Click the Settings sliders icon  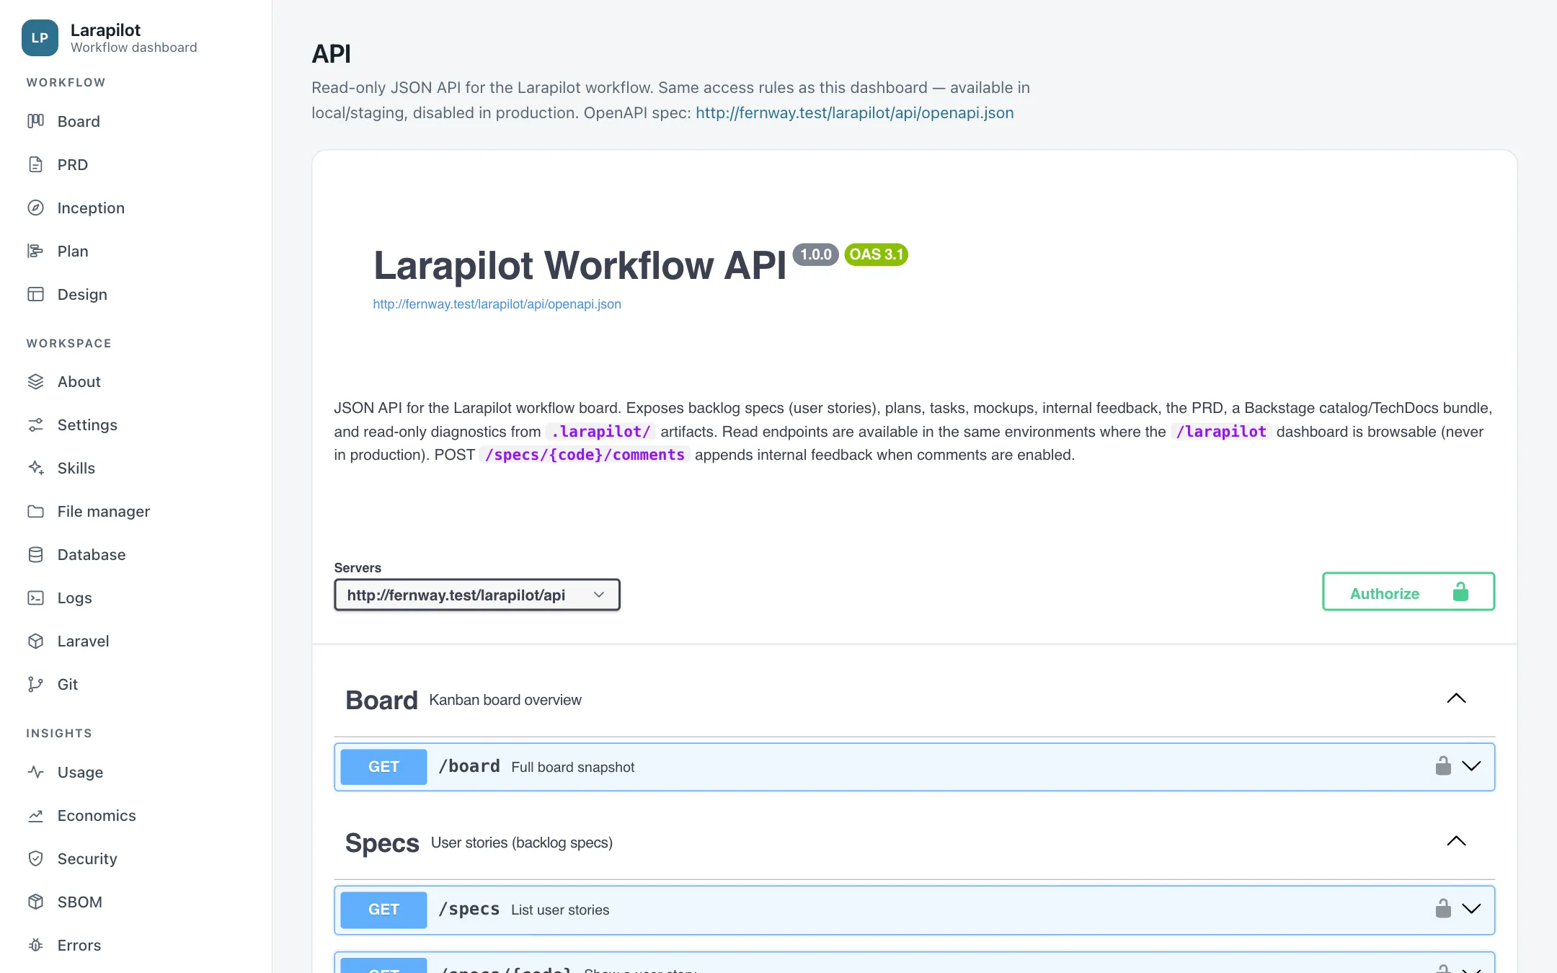point(35,425)
